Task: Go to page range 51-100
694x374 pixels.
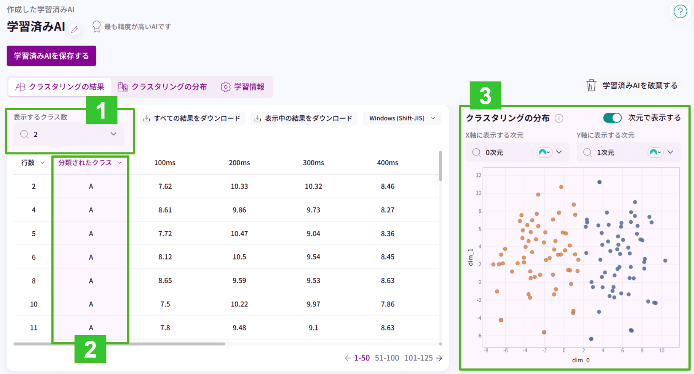Action: click(x=387, y=358)
